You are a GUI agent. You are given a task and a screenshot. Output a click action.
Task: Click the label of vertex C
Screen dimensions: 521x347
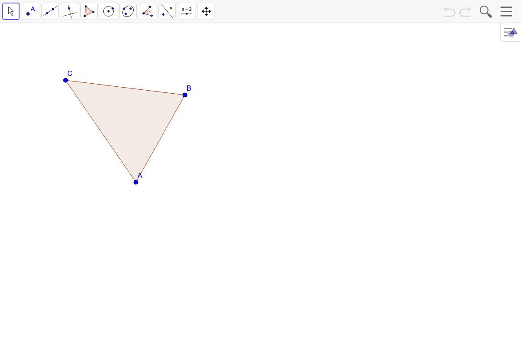tap(70, 73)
